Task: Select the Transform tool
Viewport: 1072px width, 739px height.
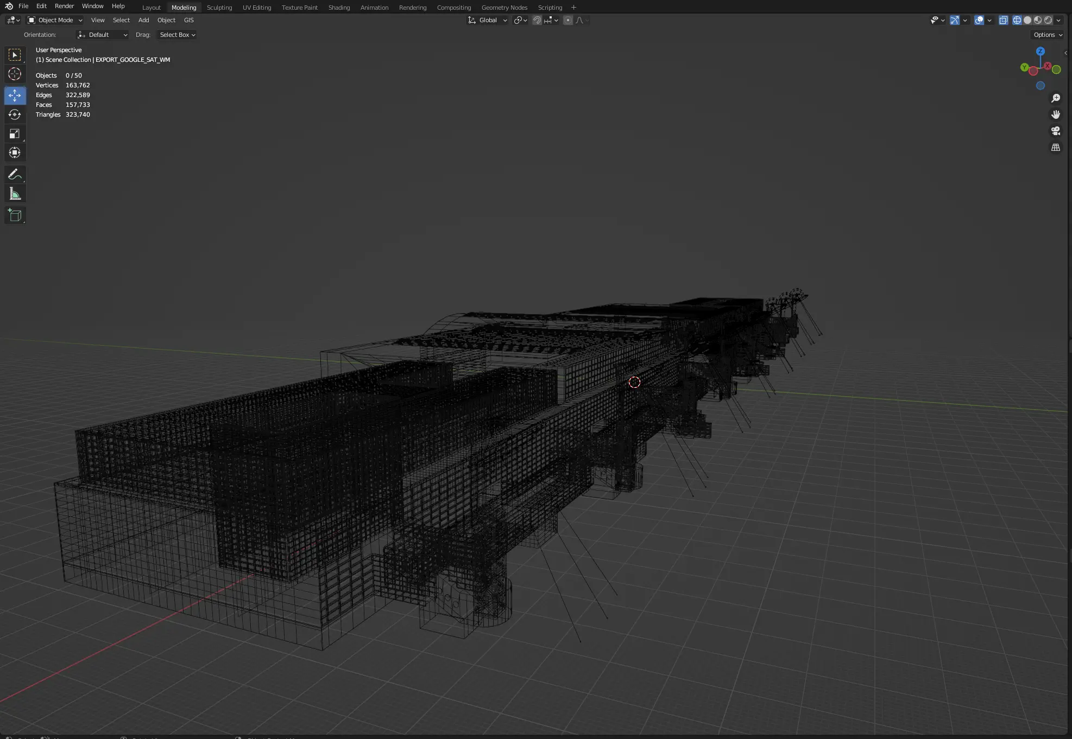Action: point(15,152)
